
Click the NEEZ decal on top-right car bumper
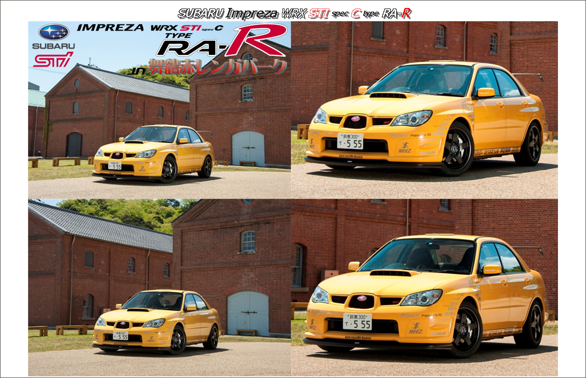coord(405,147)
